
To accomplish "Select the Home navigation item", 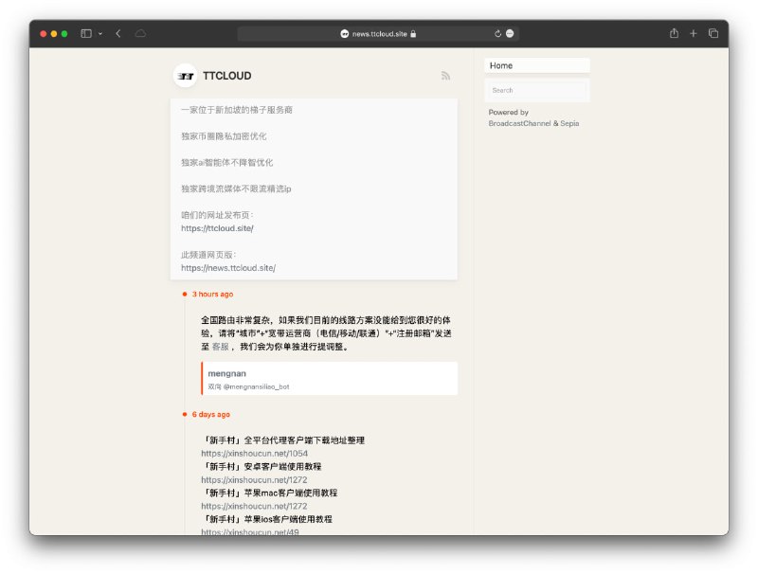I will click(536, 65).
